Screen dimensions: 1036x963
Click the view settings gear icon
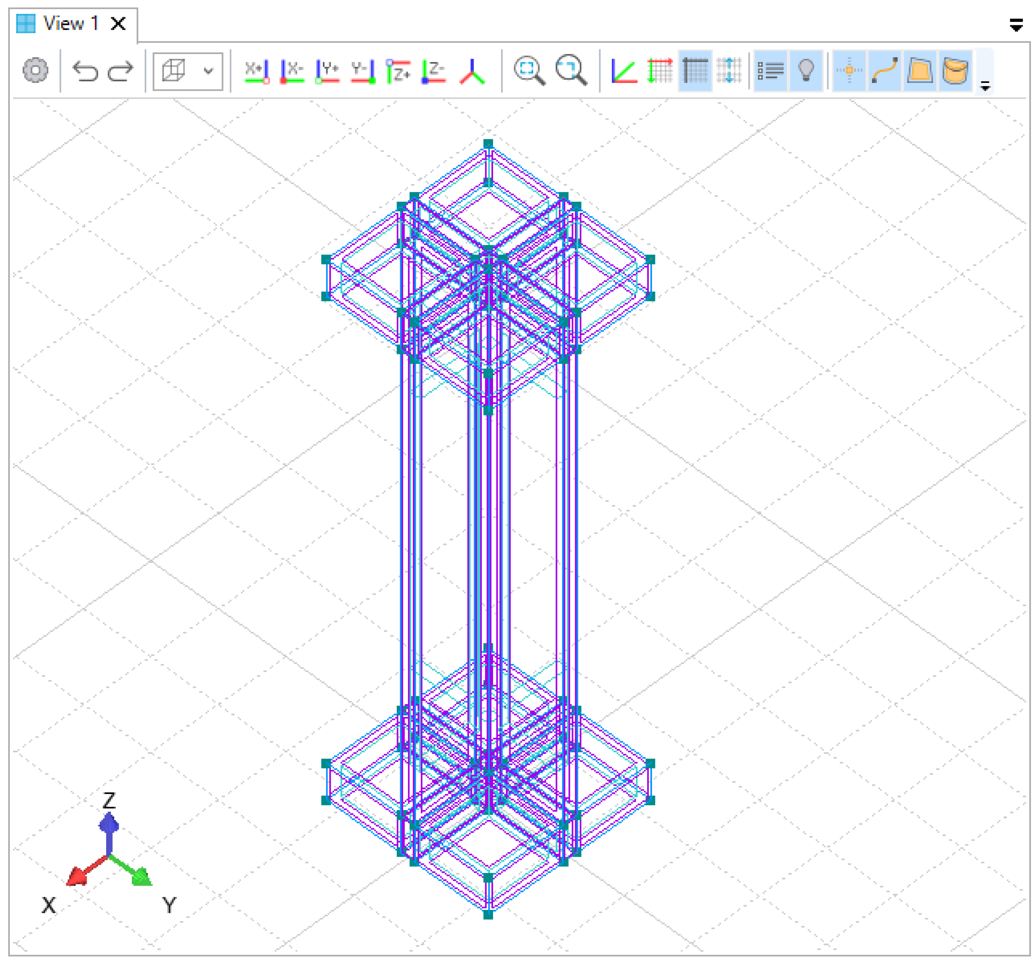point(35,70)
